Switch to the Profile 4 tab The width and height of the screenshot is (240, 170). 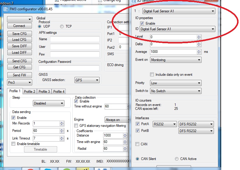pyautogui.click(x=59, y=91)
